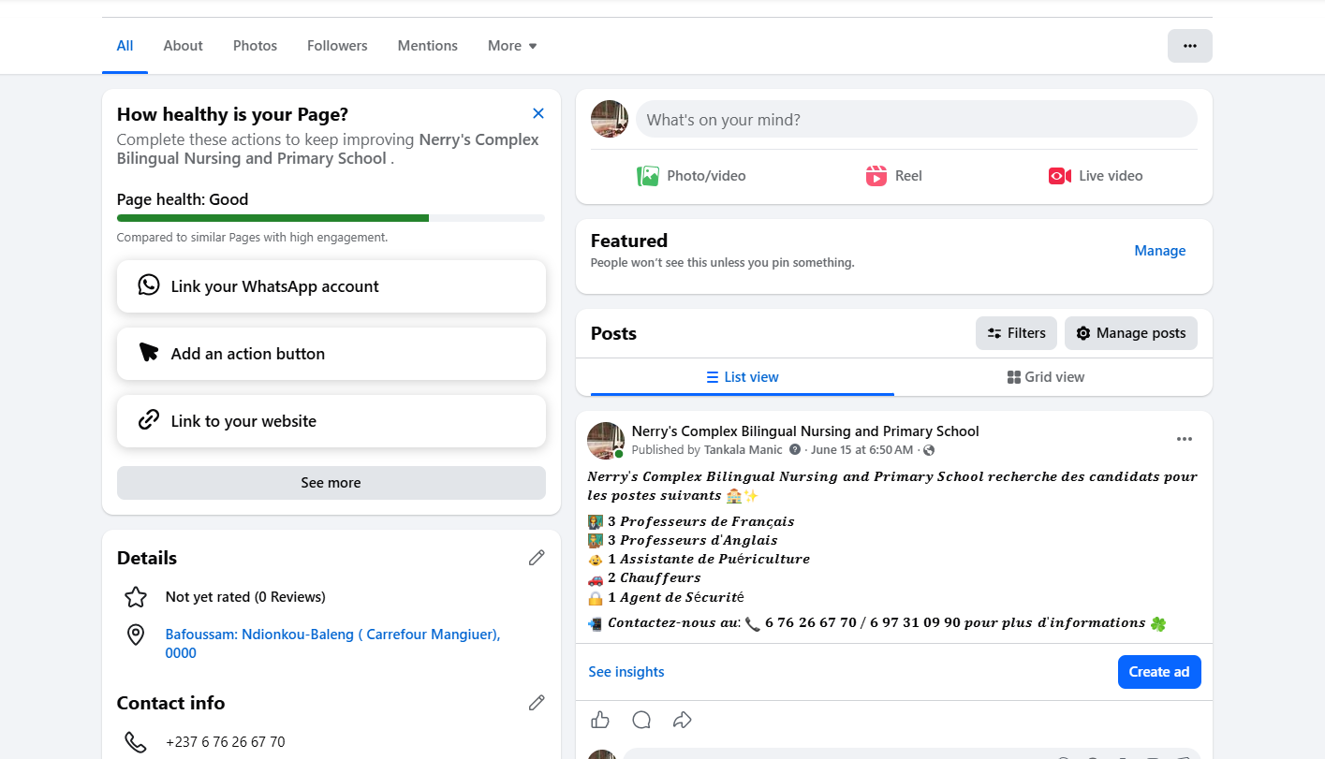
Task: Click the profile avatar in the composer
Action: tap(610, 119)
